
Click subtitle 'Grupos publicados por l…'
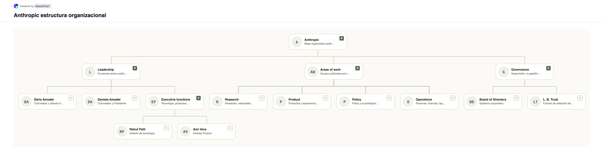click(335, 74)
